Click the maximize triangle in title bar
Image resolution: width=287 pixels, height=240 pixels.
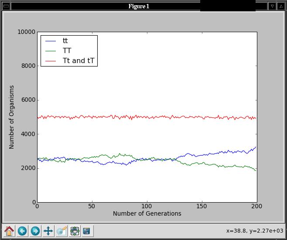point(281,6)
